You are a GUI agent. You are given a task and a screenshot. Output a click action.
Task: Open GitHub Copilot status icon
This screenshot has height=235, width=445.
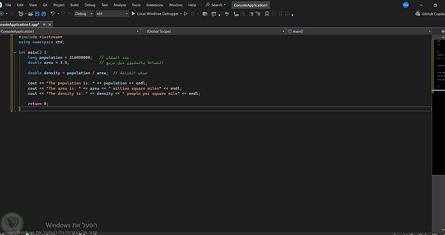tap(418, 14)
